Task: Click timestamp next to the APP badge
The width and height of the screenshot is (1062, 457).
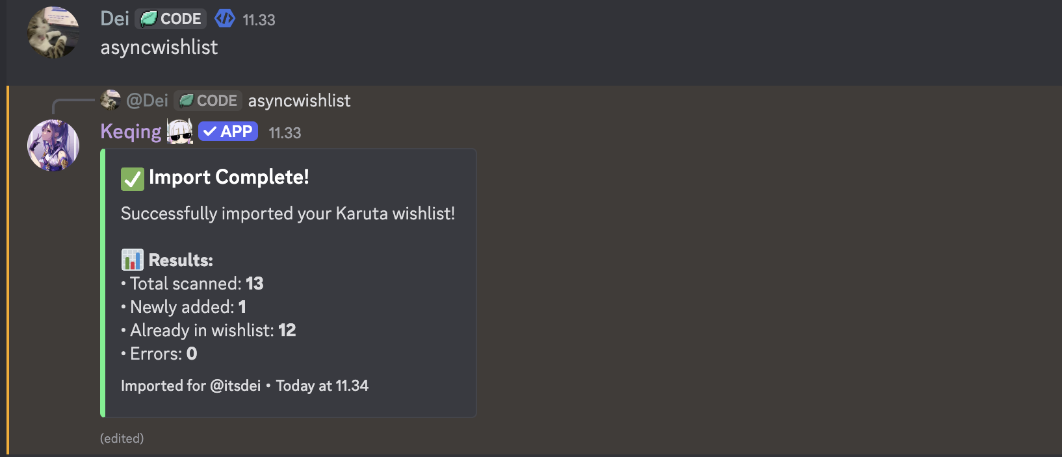Action: (x=285, y=133)
